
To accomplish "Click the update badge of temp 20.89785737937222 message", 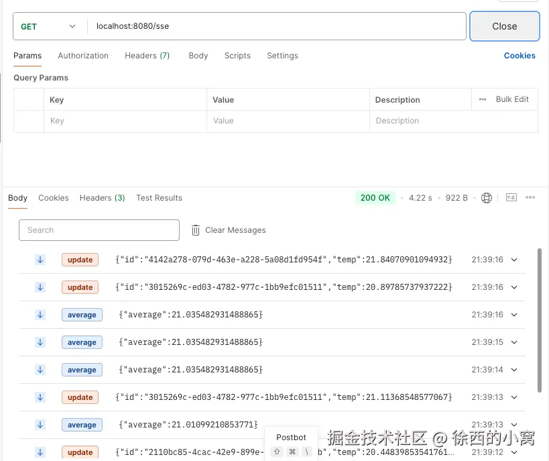I will tap(80, 287).
